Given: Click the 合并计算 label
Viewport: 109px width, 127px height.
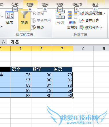Looking at the screenshot, I should [x=92, y=20].
